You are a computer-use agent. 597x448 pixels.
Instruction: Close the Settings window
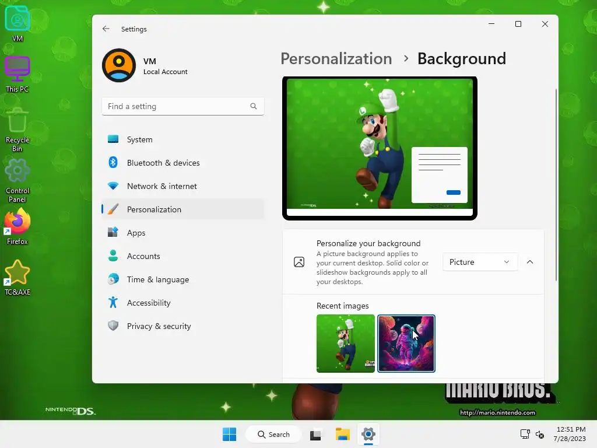[545, 24]
